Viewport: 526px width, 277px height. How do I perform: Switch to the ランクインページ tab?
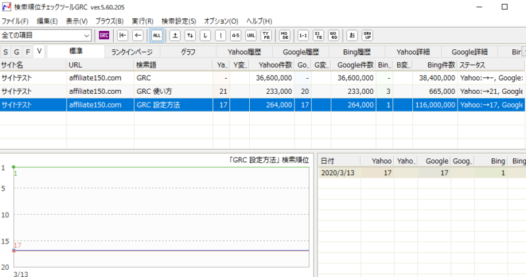132,52
